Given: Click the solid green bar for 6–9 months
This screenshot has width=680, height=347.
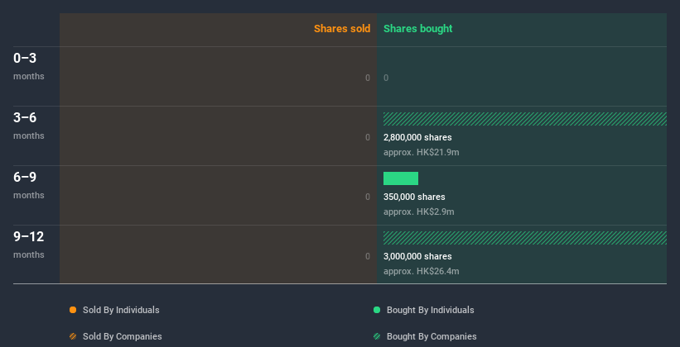Looking at the screenshot, I should point(401,178).
